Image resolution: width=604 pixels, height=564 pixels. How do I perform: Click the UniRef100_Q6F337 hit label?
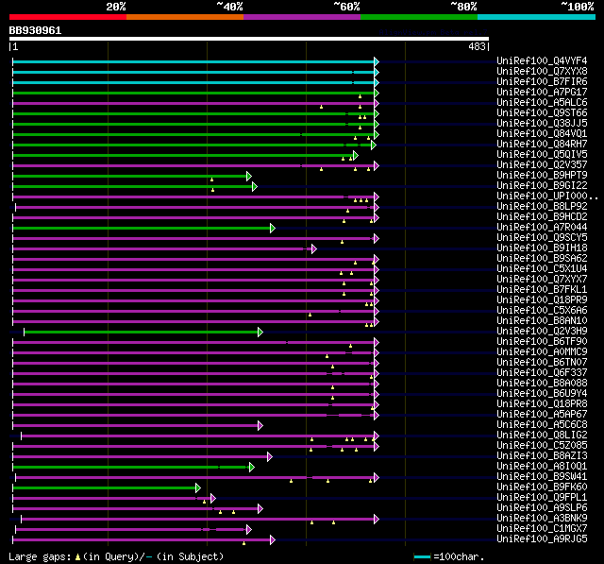click(542, 373)
